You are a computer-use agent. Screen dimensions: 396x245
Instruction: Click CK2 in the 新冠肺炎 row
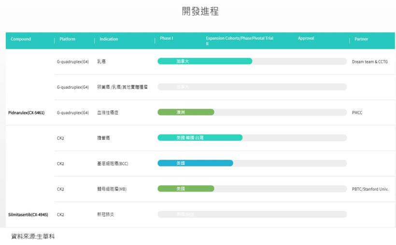coord(60,215)
